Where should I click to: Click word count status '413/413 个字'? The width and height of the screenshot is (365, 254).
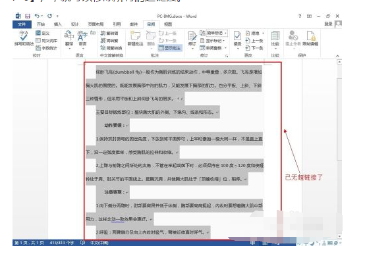click(62, 243)
